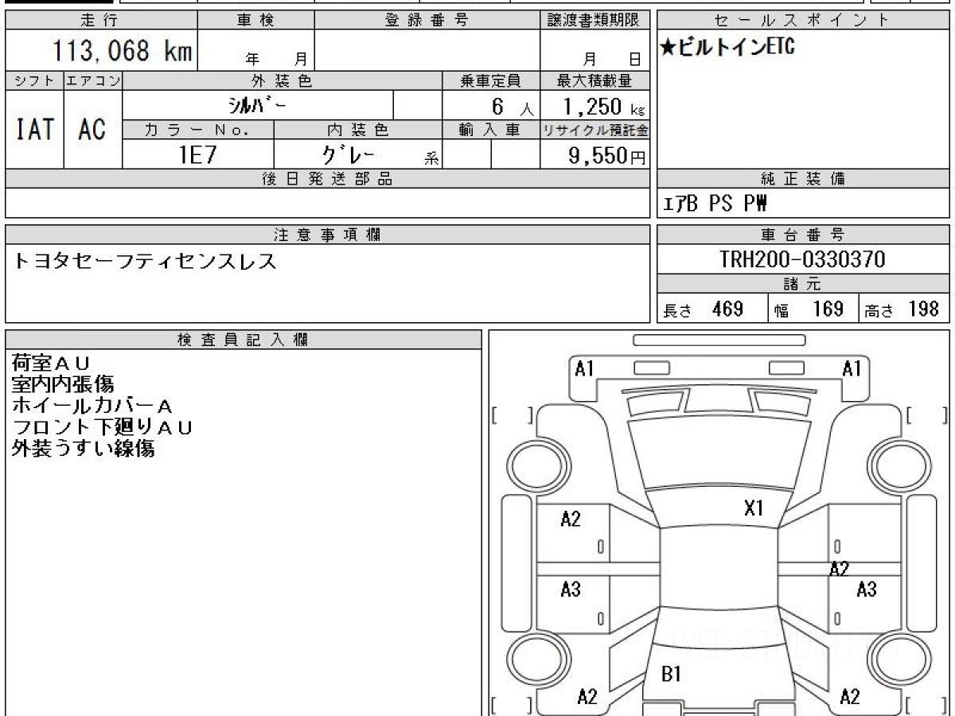
Task: Click the mileage value 113,068 km
Action: coord(123,51)
